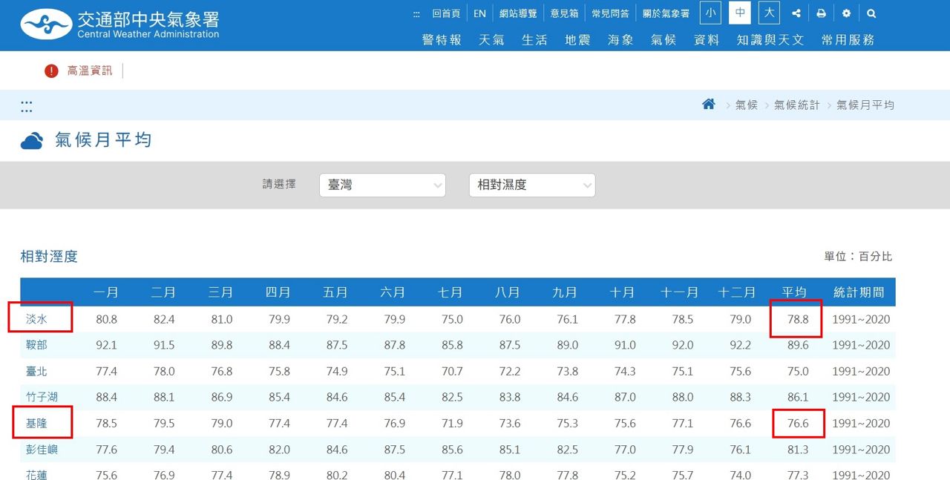950x480 pixels.
Task: Open the 淡水 station link
Action: coord(36,319)
